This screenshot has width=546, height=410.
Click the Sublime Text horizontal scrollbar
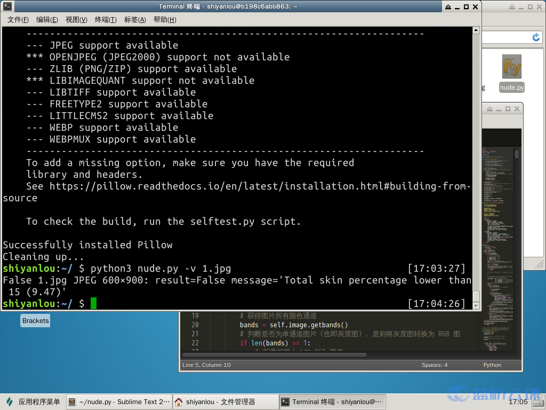click(x=275, y=354)
